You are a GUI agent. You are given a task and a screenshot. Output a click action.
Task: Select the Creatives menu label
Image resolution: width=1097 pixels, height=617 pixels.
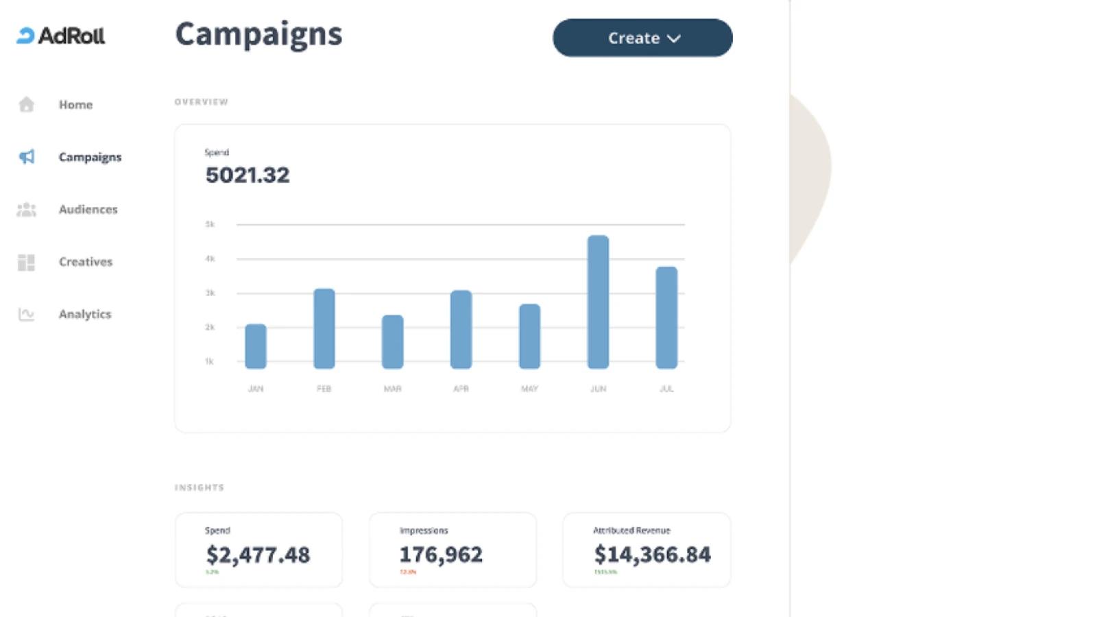(85, 261)
